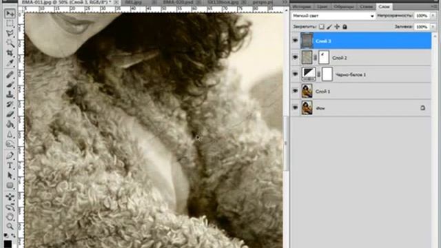This screenshot has width=441, height=248.
Task: Hide layer Слой 2
Action: coord(296,57)
